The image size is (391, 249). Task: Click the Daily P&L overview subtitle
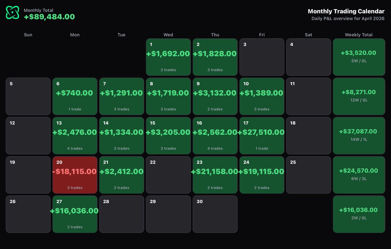[x=348, y=19]
